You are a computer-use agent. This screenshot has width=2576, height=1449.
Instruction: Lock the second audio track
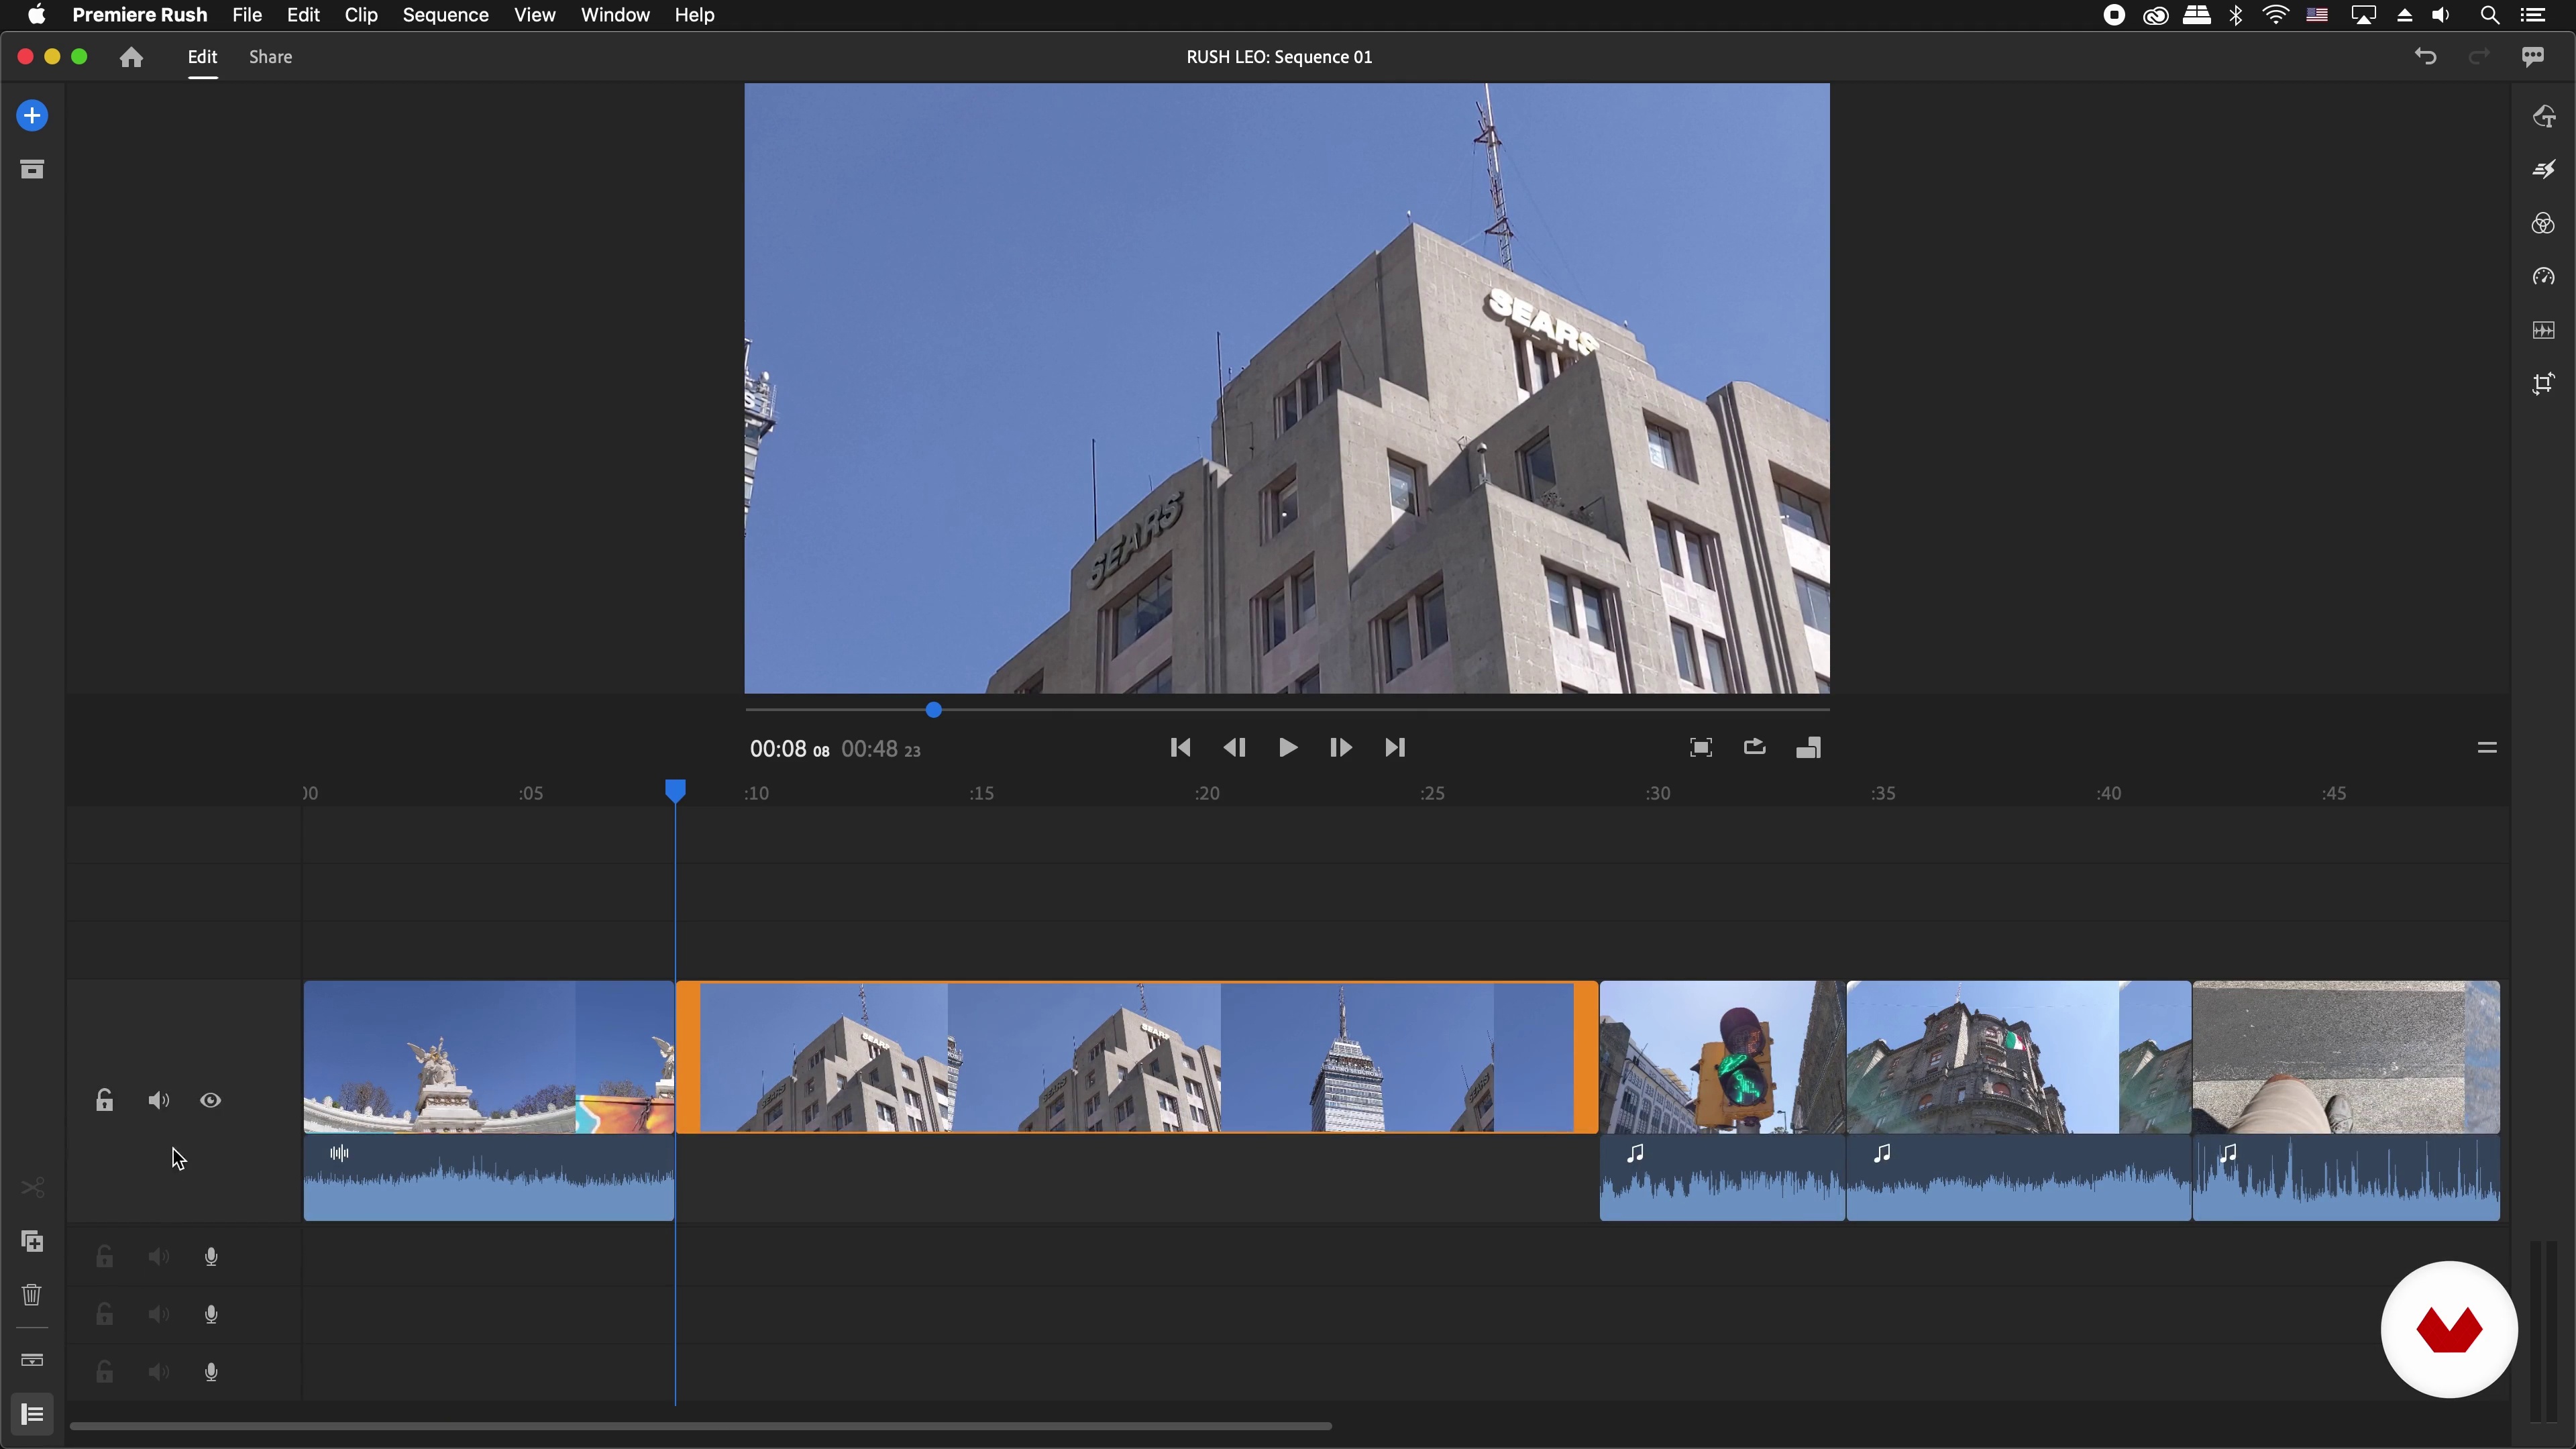click(104, 1314)
